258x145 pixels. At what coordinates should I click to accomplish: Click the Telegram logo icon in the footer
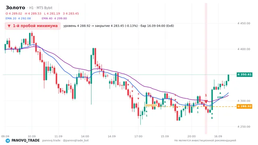(x=8, y=141)
